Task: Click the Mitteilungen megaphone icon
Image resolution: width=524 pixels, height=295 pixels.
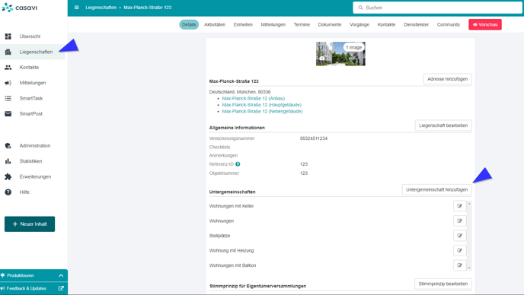Action: click(8, 83)
